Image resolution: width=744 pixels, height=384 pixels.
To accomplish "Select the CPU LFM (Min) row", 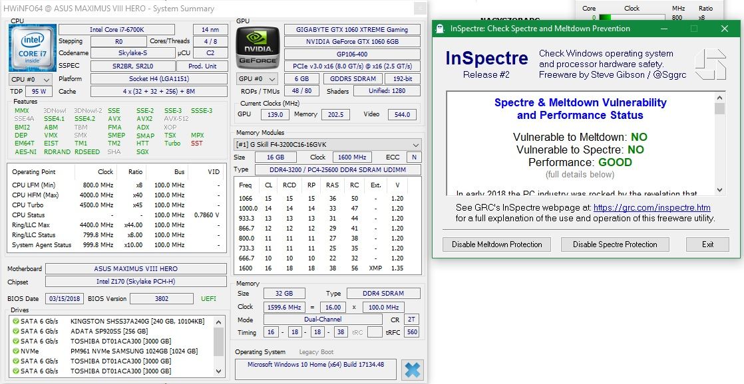I will [116, 185].
